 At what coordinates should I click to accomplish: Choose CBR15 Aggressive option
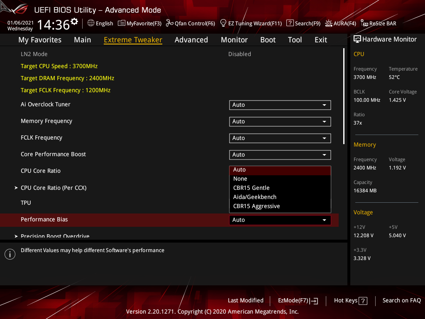coord(280,206)
